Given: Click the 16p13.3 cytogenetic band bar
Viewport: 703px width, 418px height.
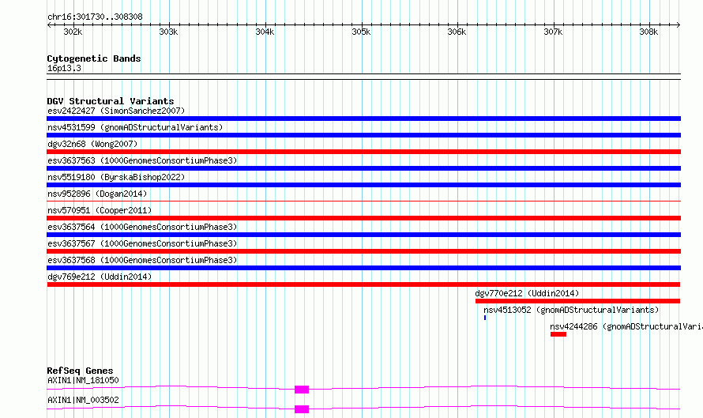Looking at the screenshot, I should tap(363, 77).
